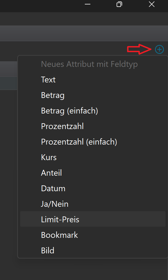The image size is (168, 280).
Task: Choose Bookmark attribute type
Action: pyautogui.click(x=59, y=235)
